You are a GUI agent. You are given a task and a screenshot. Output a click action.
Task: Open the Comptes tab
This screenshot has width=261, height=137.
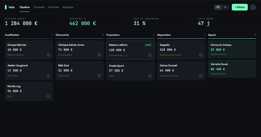39,7
